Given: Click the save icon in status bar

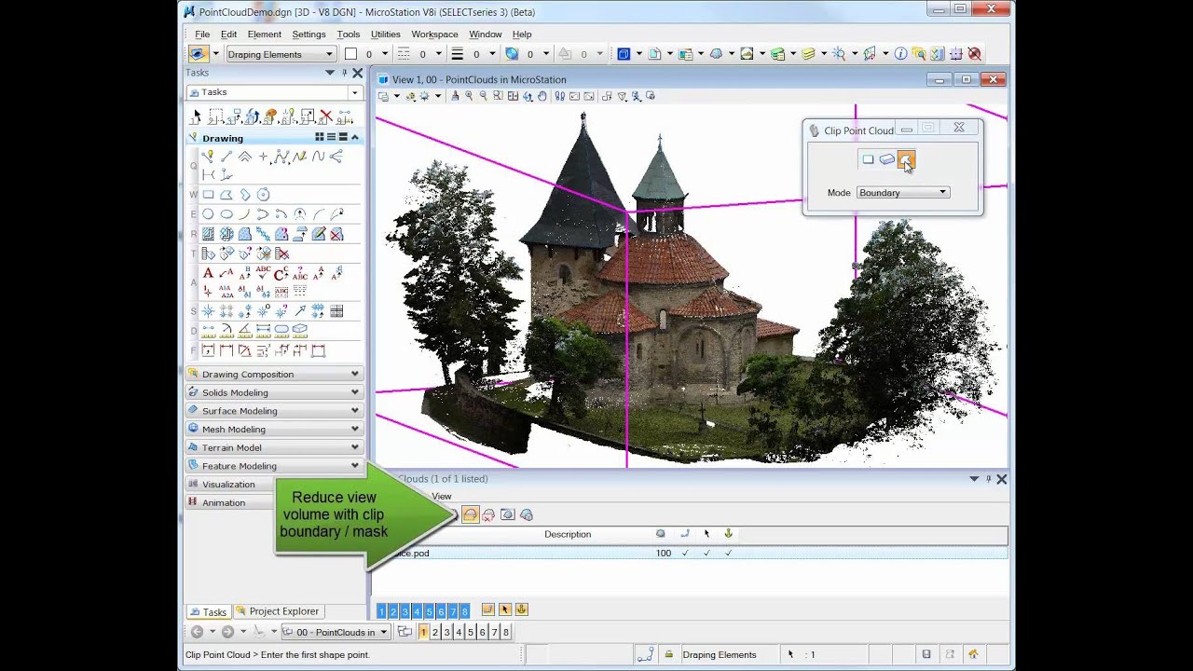Looking at the screenshot, I should pyautogui.click(x=926, y=654).
